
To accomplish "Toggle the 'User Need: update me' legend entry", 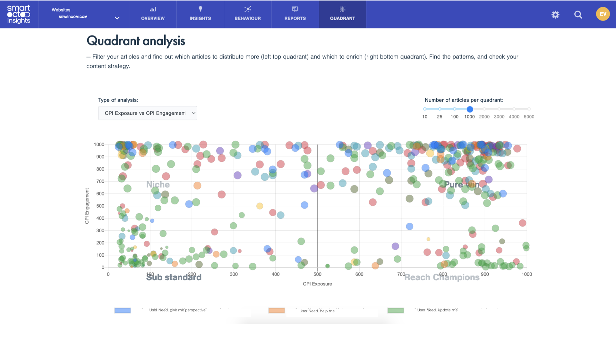I will (x=395, y=310).
